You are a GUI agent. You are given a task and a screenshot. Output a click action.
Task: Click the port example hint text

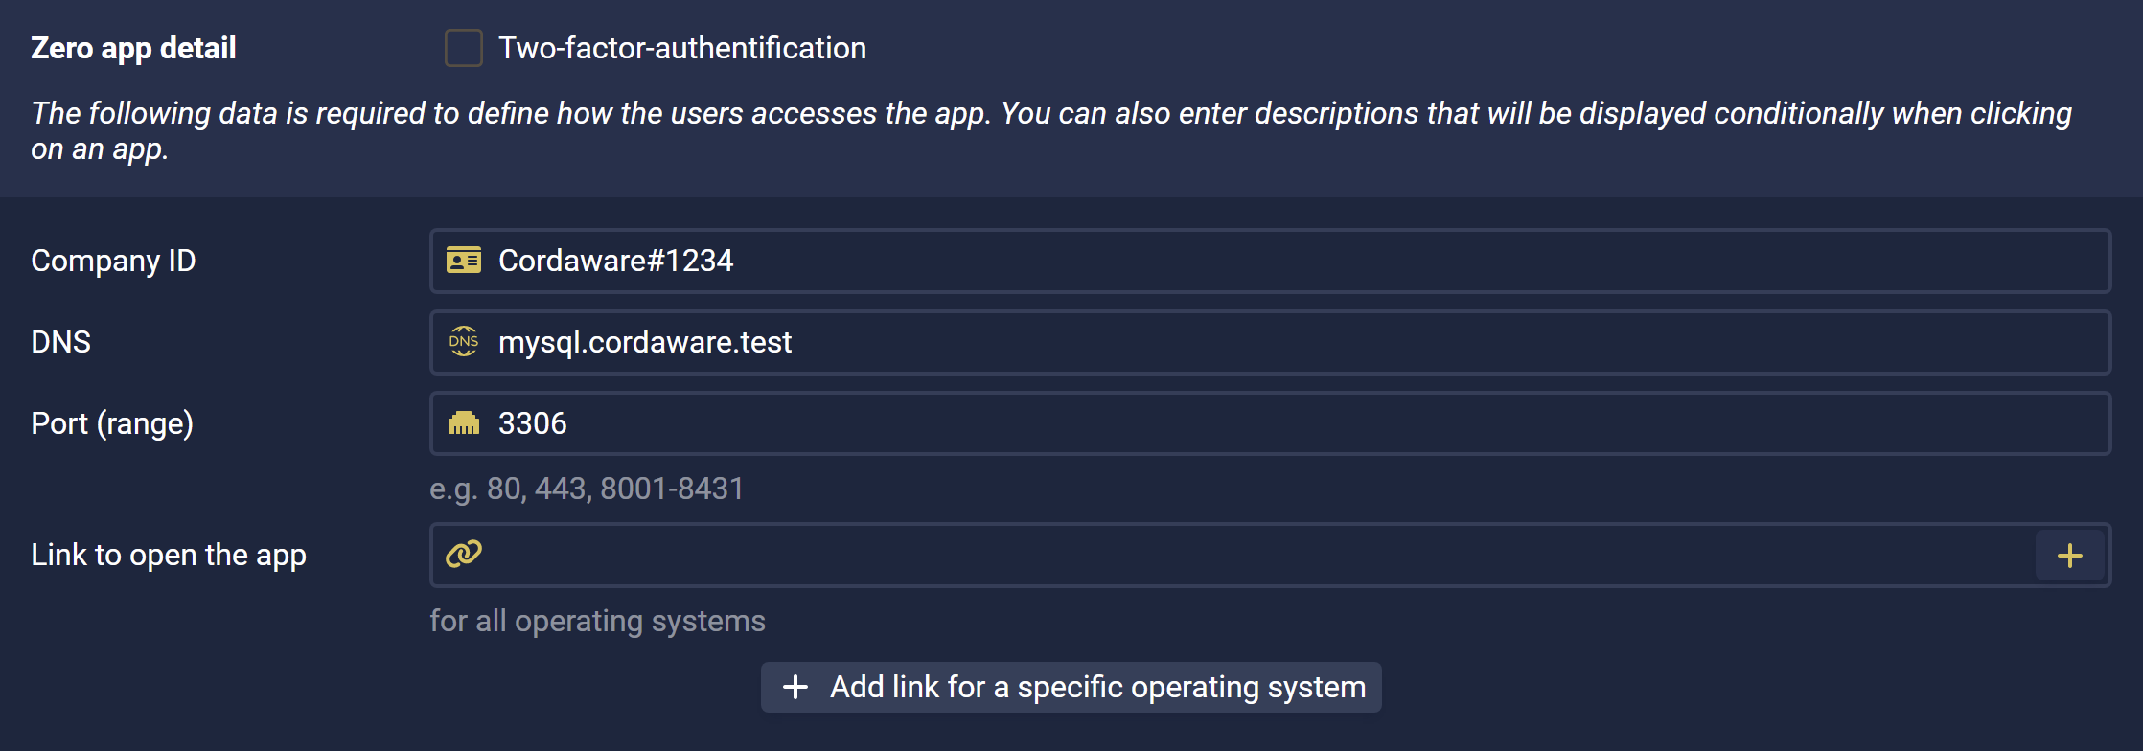click(587, 489)
